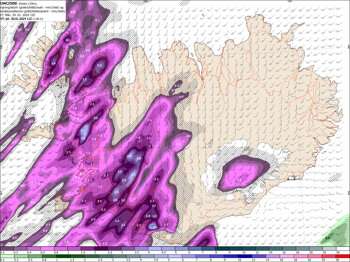This screenshot has height=262, width=350.
Task: Click the 2.0 precipitation value on the map
Action: tap(90, 180)
